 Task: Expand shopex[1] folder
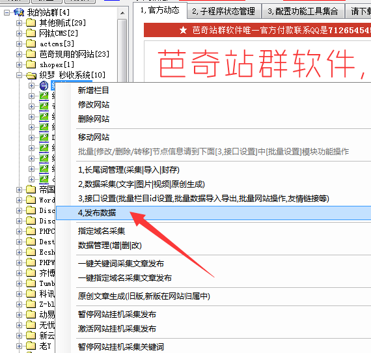[19, 64]
